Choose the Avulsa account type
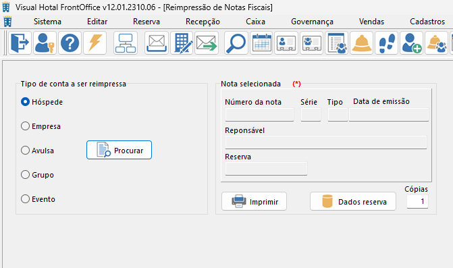The width and height of the screenshot is (453, 268). 38,151
